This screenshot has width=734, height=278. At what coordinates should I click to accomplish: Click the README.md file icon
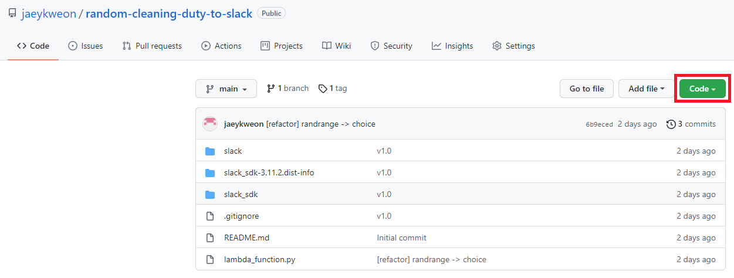[x=210, y=238]
